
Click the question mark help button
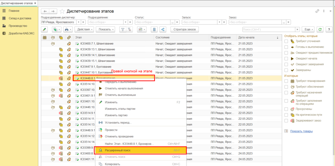[329, 29]
